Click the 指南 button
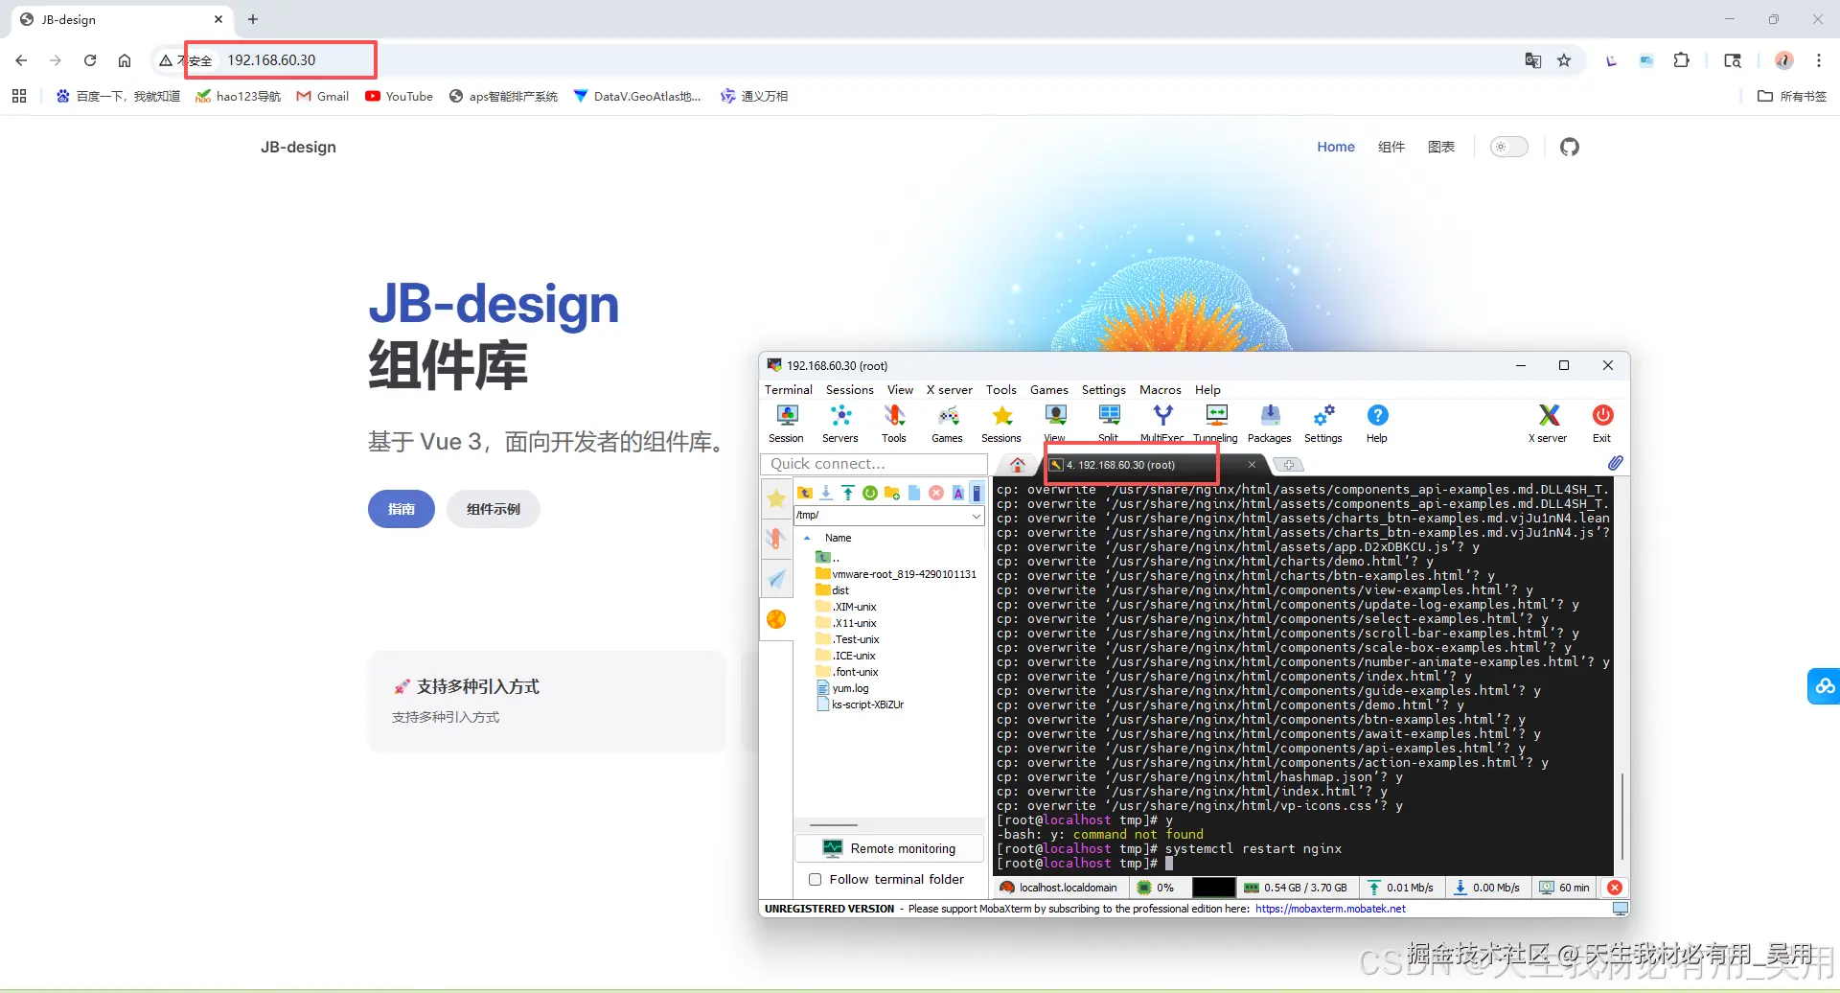Screen dimensions: 1840x993 pyautogui.click(x=401, y=508)
